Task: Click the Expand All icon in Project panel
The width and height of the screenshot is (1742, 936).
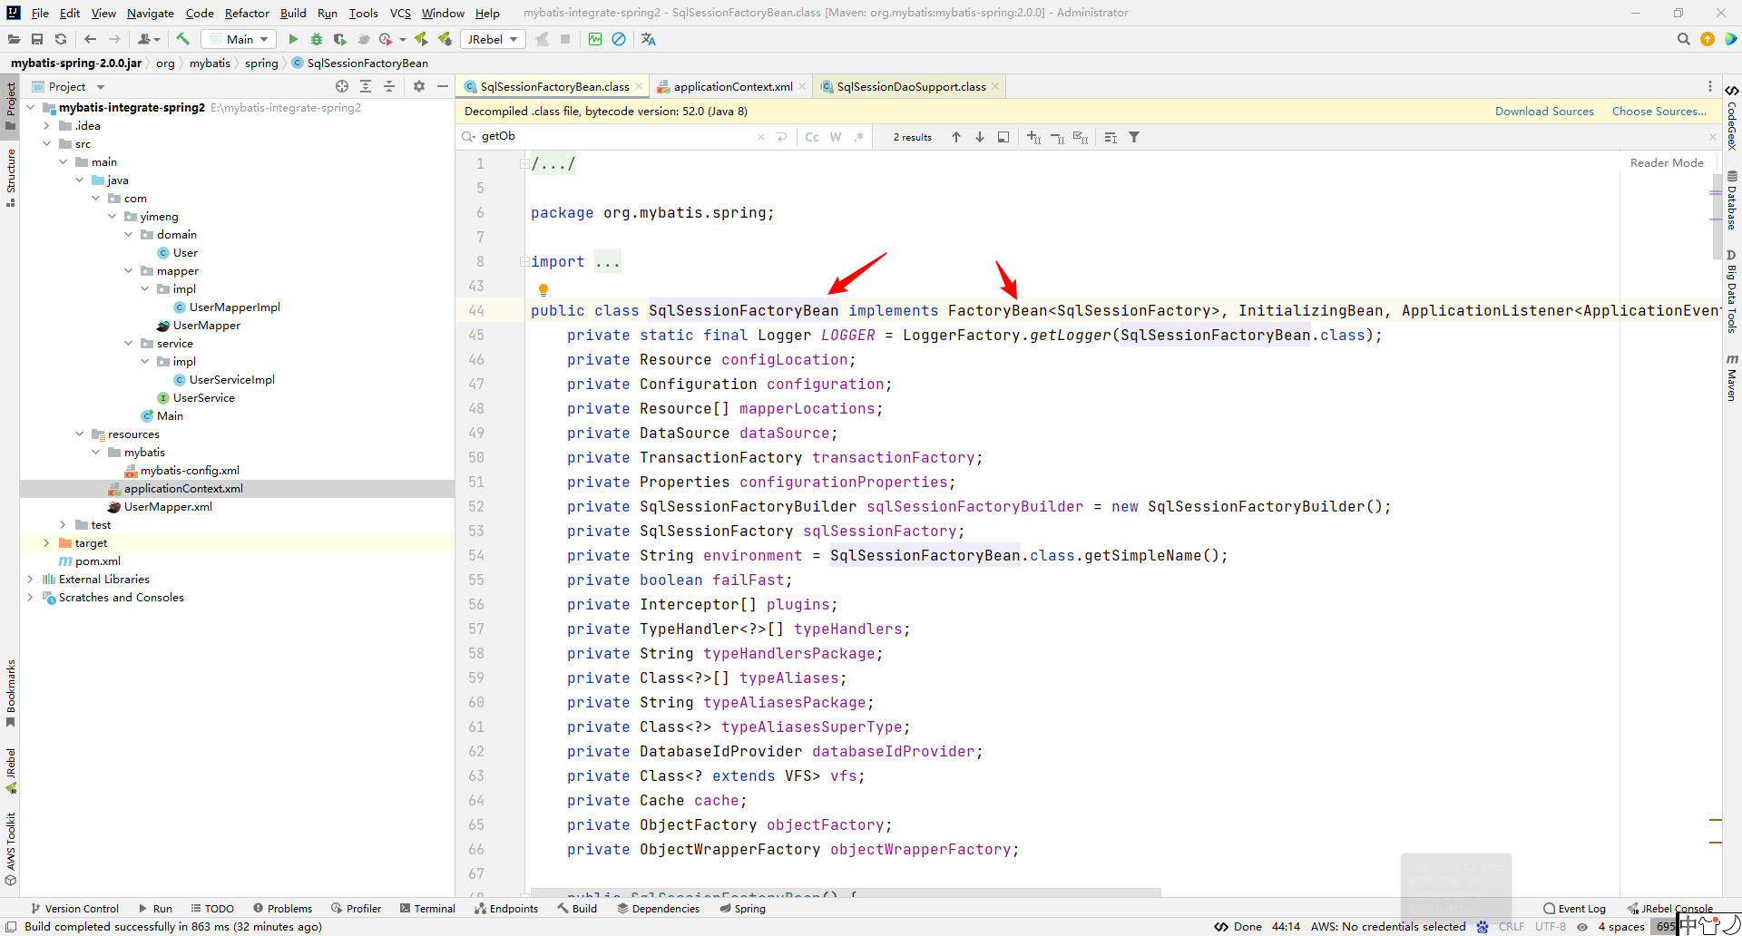Action: 366,86
